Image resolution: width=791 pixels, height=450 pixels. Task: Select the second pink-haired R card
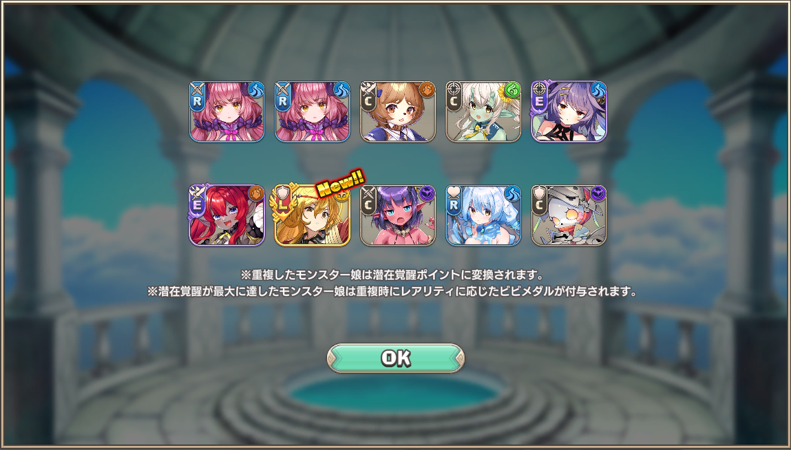(x=313, y=111)
